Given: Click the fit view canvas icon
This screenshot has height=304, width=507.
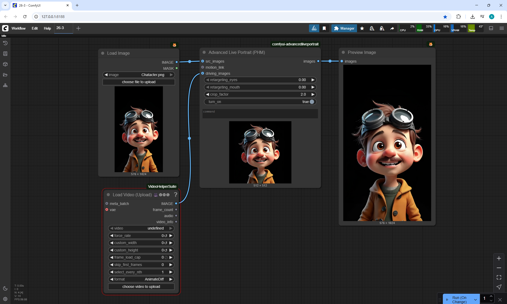Looking at the screenshot, I should (x=499, y=277).
